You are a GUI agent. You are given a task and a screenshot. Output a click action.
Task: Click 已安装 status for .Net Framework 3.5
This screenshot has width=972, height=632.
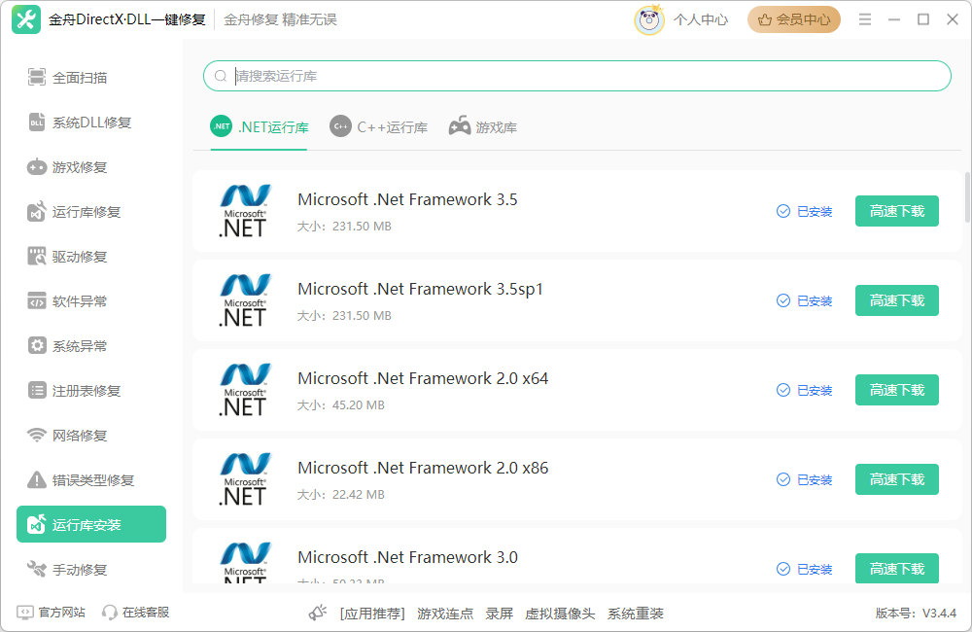(x=804, y=211)
